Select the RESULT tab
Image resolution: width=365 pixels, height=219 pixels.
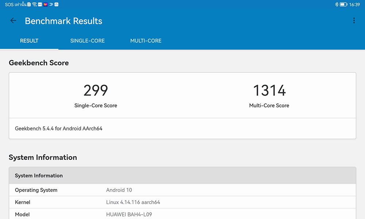tap(29, 41)
